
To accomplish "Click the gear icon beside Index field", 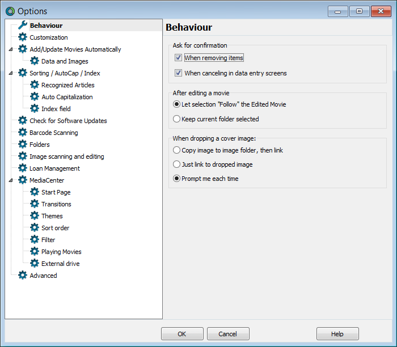I will (x=35, y=109).
